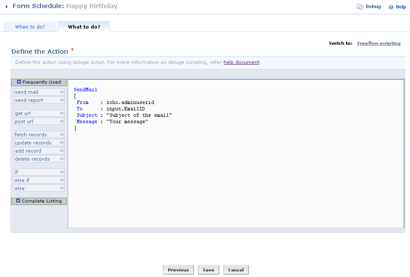Click the plus icon on Complete Listing
The height and width of the screenshot is (277, 410).
(18, 201)
